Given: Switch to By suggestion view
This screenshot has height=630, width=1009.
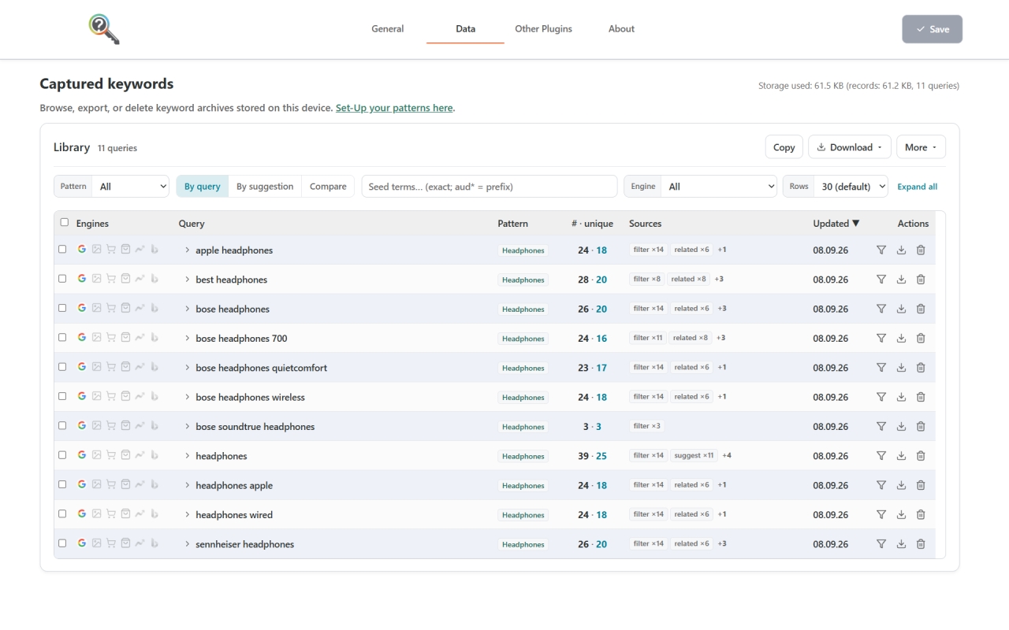Looking at the screenshot, I should tap(265, 187).
